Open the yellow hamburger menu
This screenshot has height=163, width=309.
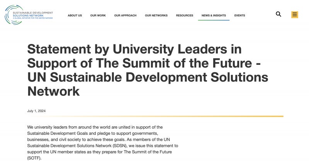[295, 15]
